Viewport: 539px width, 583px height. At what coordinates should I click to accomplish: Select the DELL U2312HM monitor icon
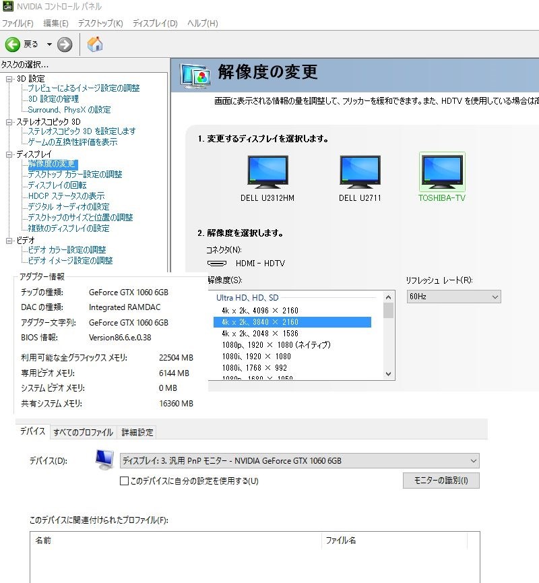pos(267,172)
